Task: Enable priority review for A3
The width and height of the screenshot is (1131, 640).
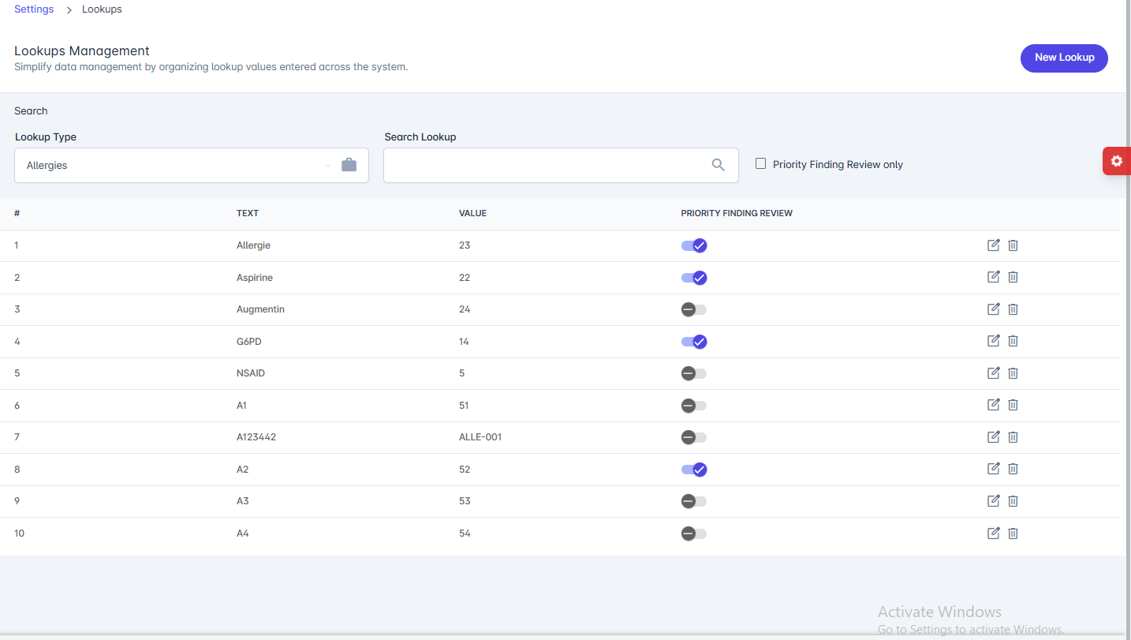Action: coord(694,501)
